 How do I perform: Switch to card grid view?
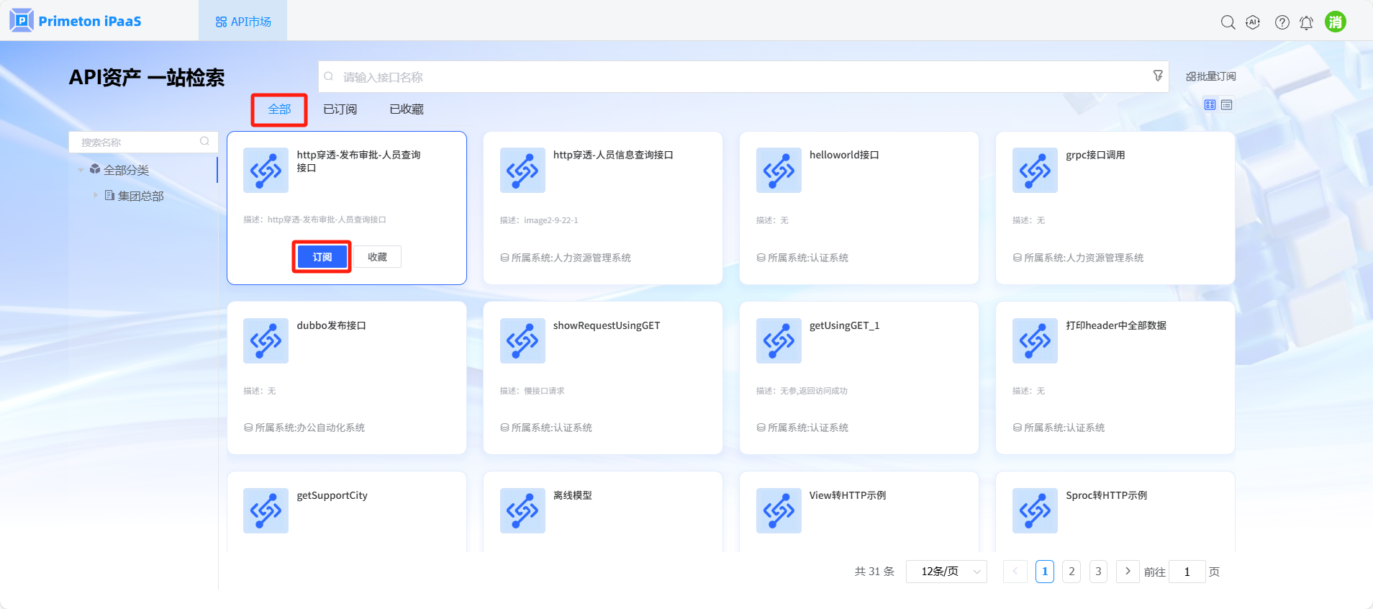coord(1210,105)
